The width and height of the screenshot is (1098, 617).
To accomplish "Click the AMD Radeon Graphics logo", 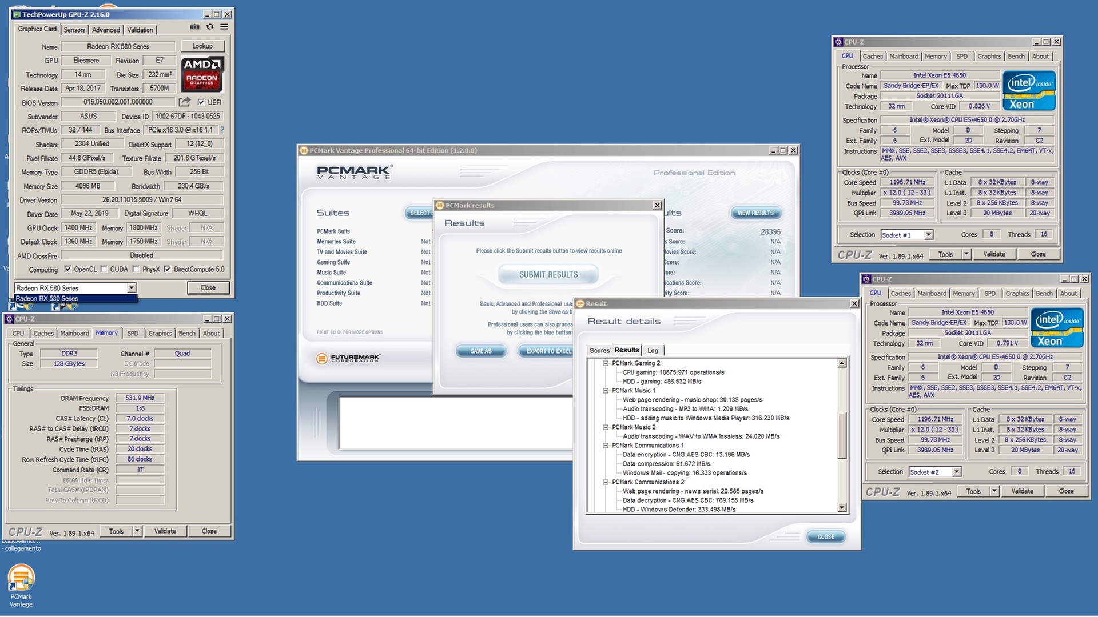I will 202,74.
